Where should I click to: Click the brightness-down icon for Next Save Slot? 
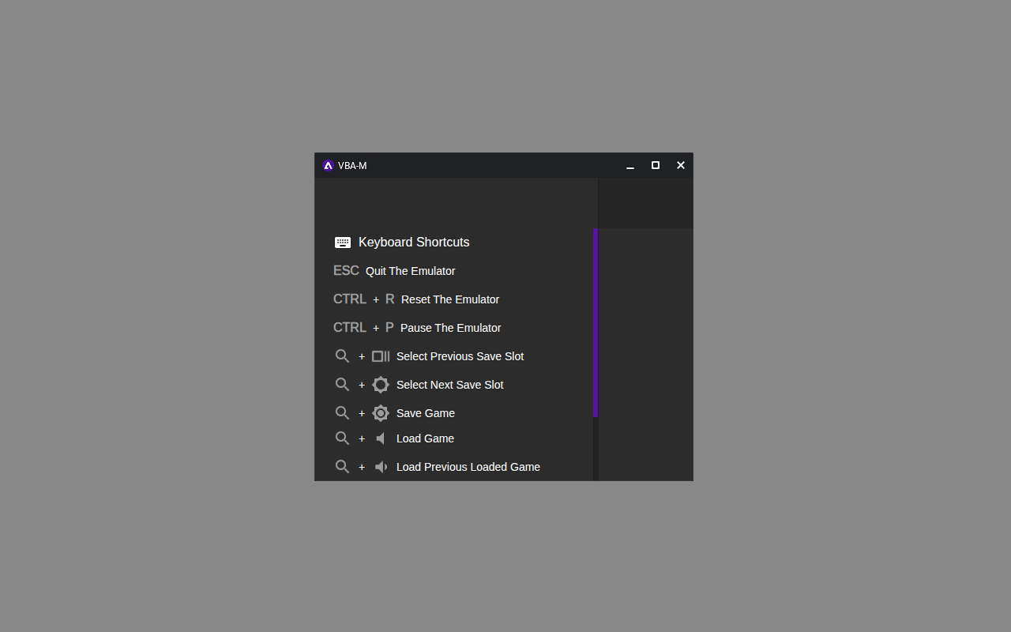pos(381,385)
